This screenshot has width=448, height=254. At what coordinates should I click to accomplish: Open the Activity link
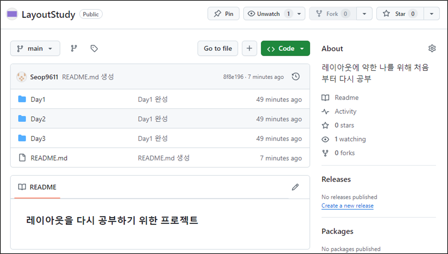click(345, 111)
